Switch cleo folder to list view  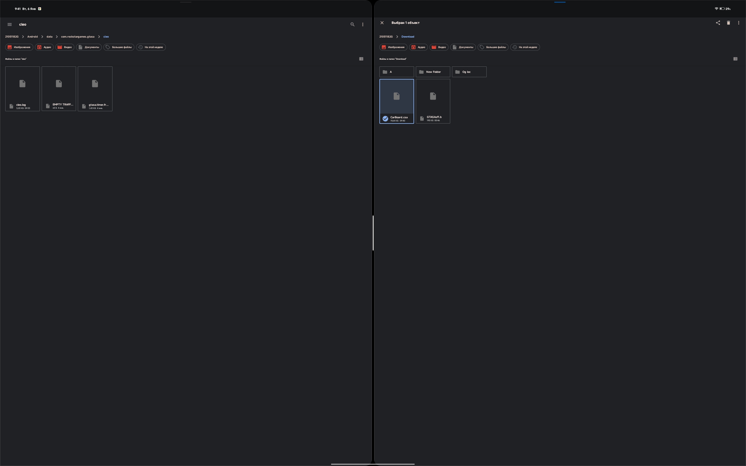361,59
